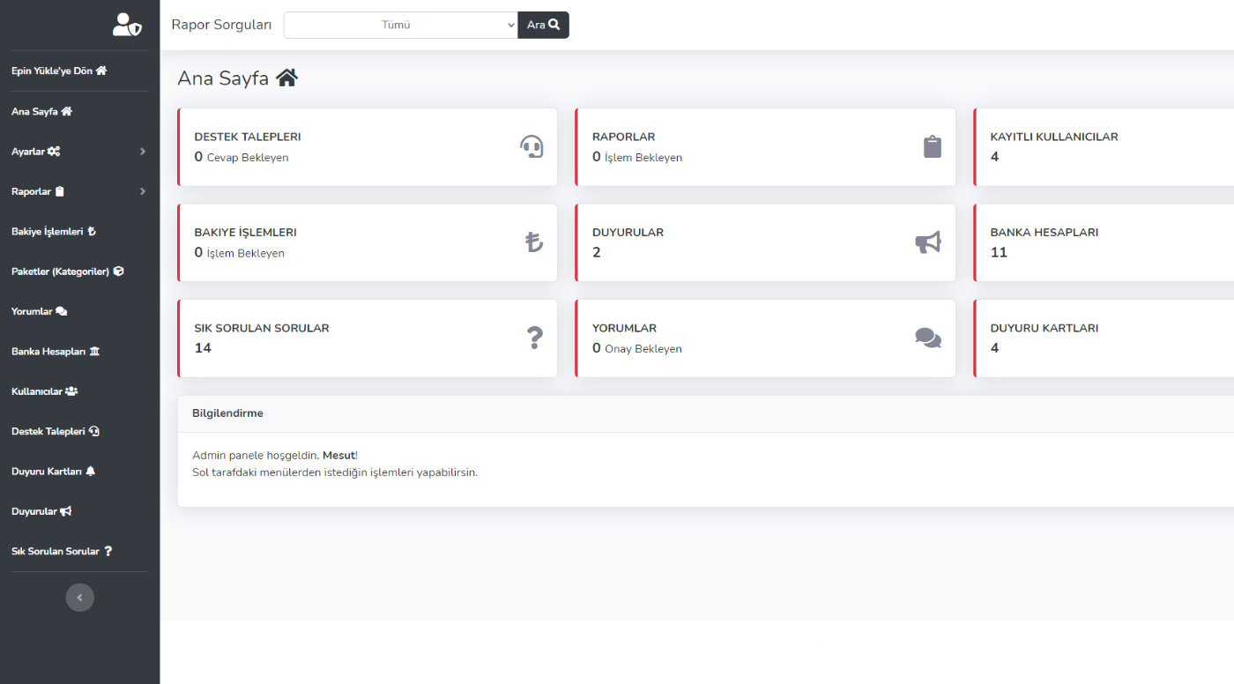Screen dimensions: 1234x684
Task: Click the headset icon in Destek Talepleri card
Action: click(x=532, y=146)
